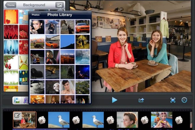The image size is (195, 130).
Task: Choose the party hats background
Action: [24, 62]
